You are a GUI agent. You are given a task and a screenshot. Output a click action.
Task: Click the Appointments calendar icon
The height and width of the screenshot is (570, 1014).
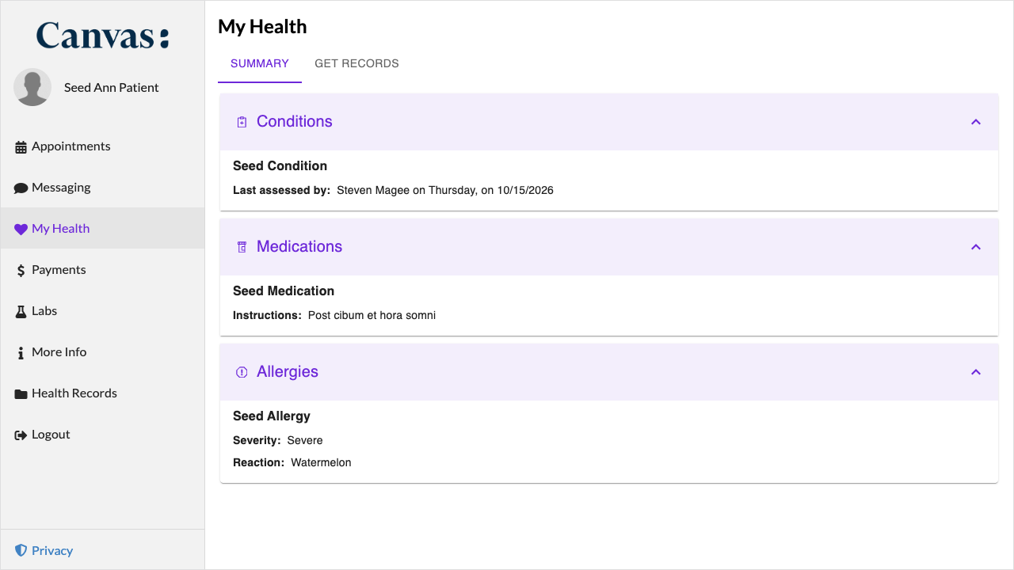(21, 147)
